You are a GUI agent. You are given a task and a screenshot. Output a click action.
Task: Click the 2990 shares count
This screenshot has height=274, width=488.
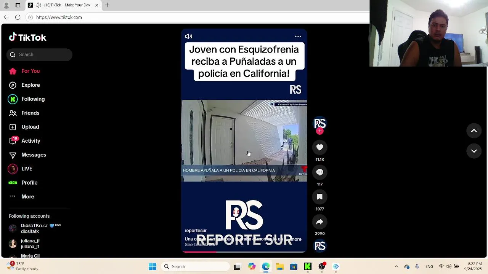pos(320,234)
